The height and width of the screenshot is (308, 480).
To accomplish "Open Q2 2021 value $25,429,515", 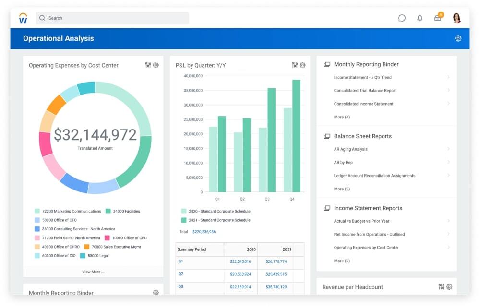I will click(276, 274).
